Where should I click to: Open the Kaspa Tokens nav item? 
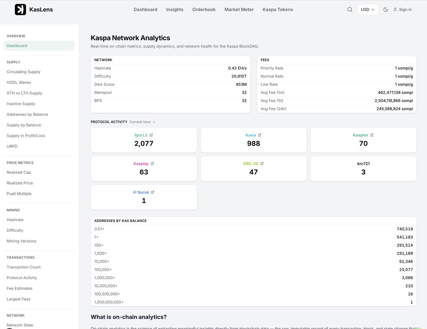[x=278, y=10]
